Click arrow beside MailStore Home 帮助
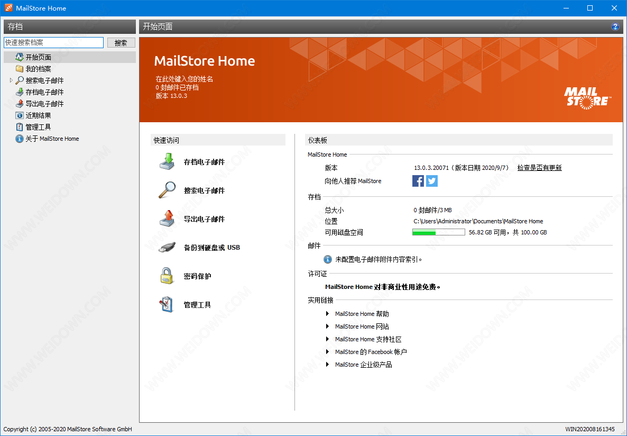The image size is (627, 436). (327, 313)
